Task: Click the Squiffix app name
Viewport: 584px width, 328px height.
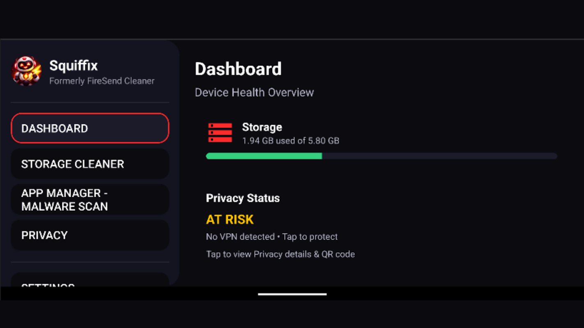Action: pyautogui.click(x=74, y=66)
